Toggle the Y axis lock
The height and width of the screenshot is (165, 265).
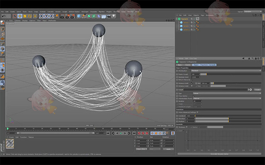(x=46, y=16)
